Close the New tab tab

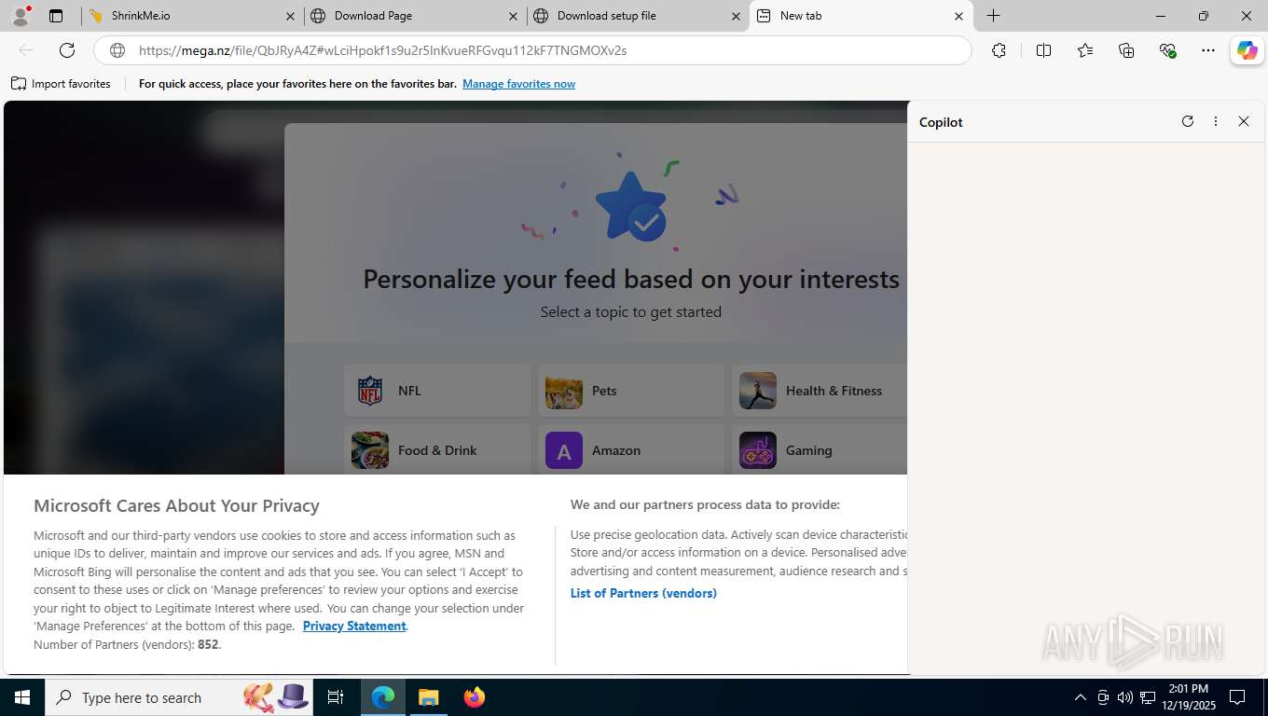click(x=958, y=16)
